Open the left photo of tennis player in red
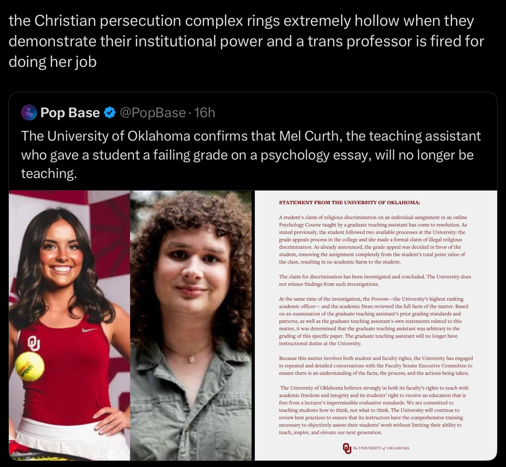Image resolution: width=506 pixels, height=467 pixels. 69,325
